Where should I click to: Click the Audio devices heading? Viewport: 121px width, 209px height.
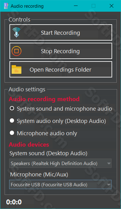click(29, 145)
